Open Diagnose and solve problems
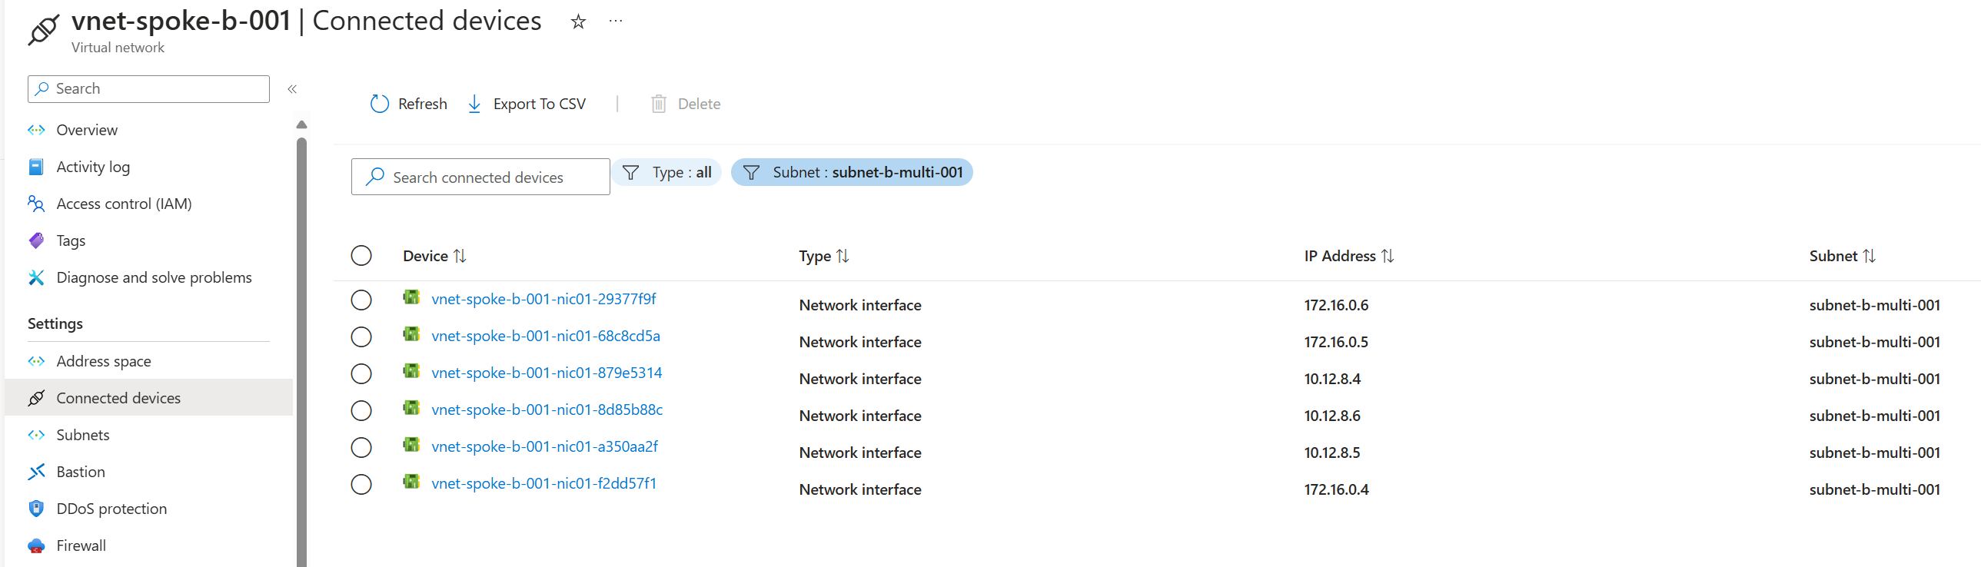This screenshot has height=567, width=1981. (x=148, y=277)
